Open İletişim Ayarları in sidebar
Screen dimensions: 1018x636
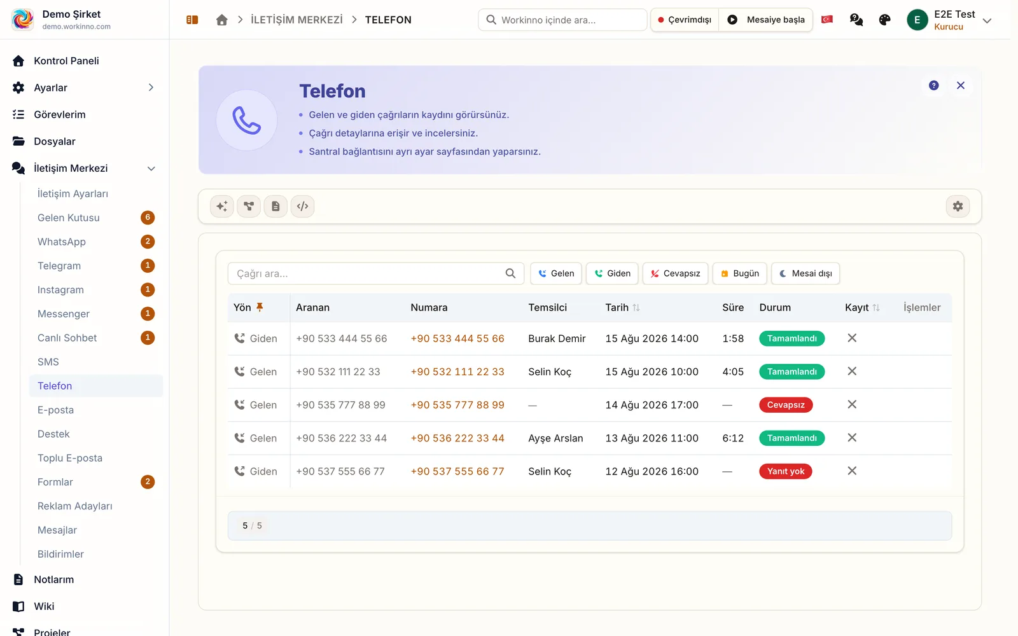click(95, 194)
